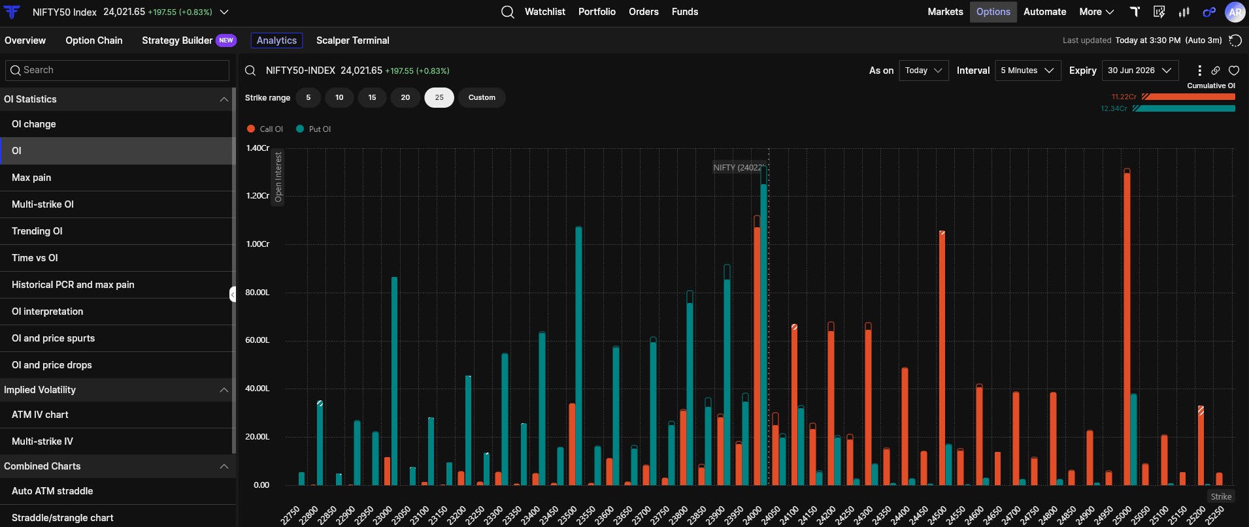Toggle the Put OI legend series
Screen dimensions: 1249x527
[314, 129]
